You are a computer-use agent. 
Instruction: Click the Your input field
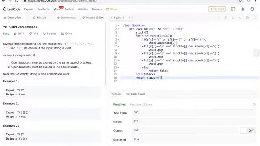194,112
